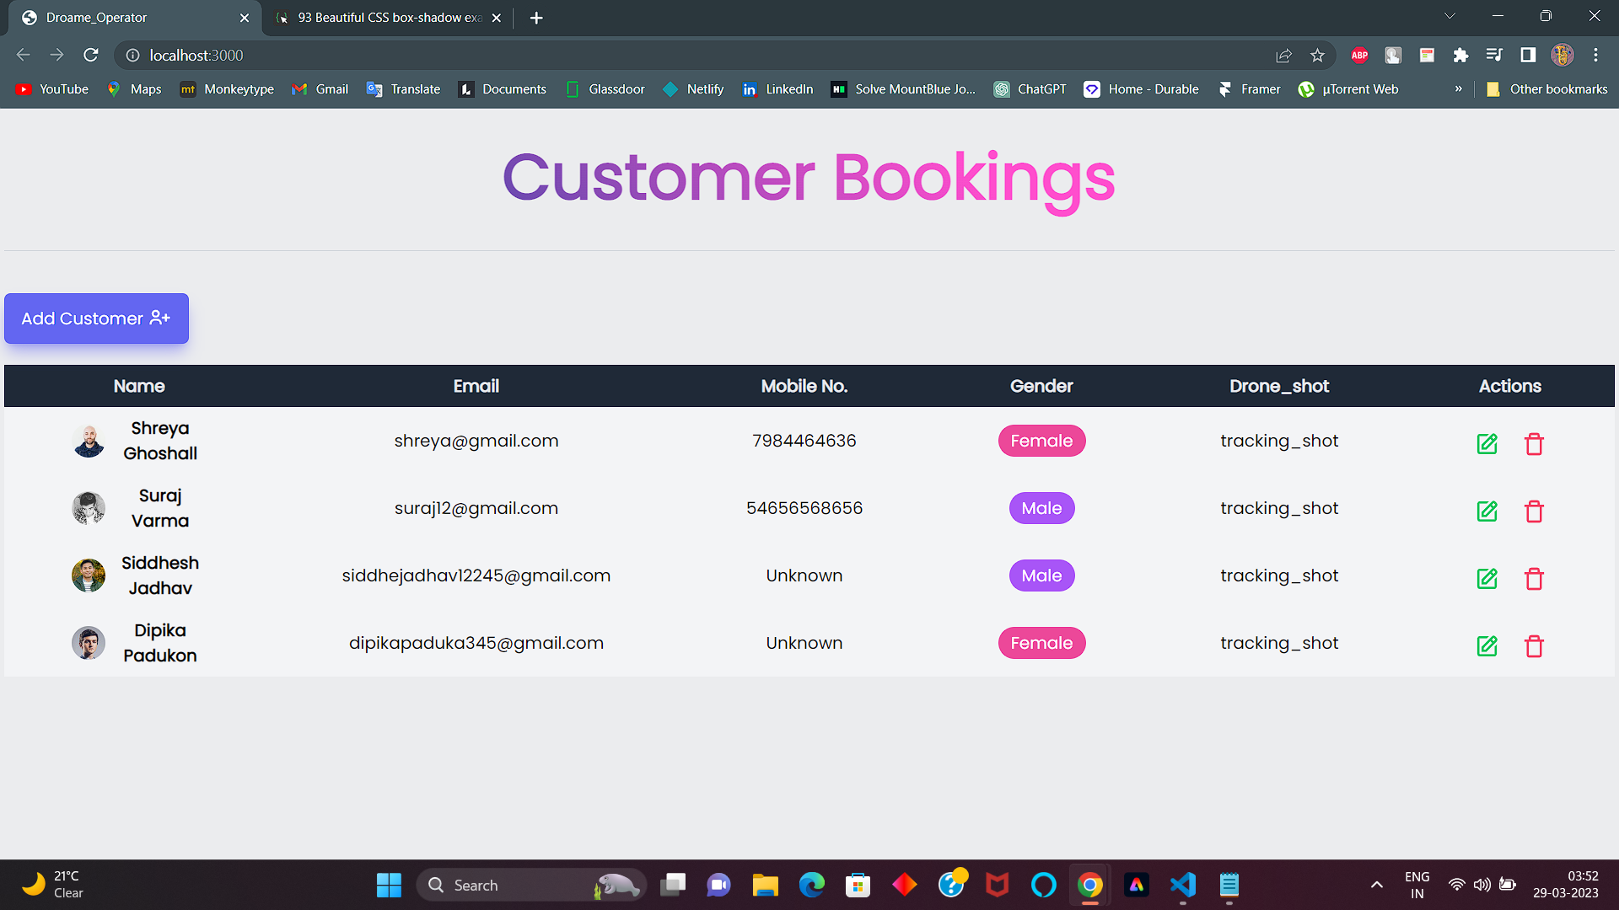Share the current page using the share icon
The height and width of the screenshot is (910, 1619).
pyautogui.click(x=1283, y=55)
